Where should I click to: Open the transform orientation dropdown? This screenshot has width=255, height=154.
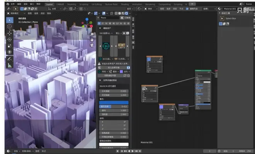54,9
